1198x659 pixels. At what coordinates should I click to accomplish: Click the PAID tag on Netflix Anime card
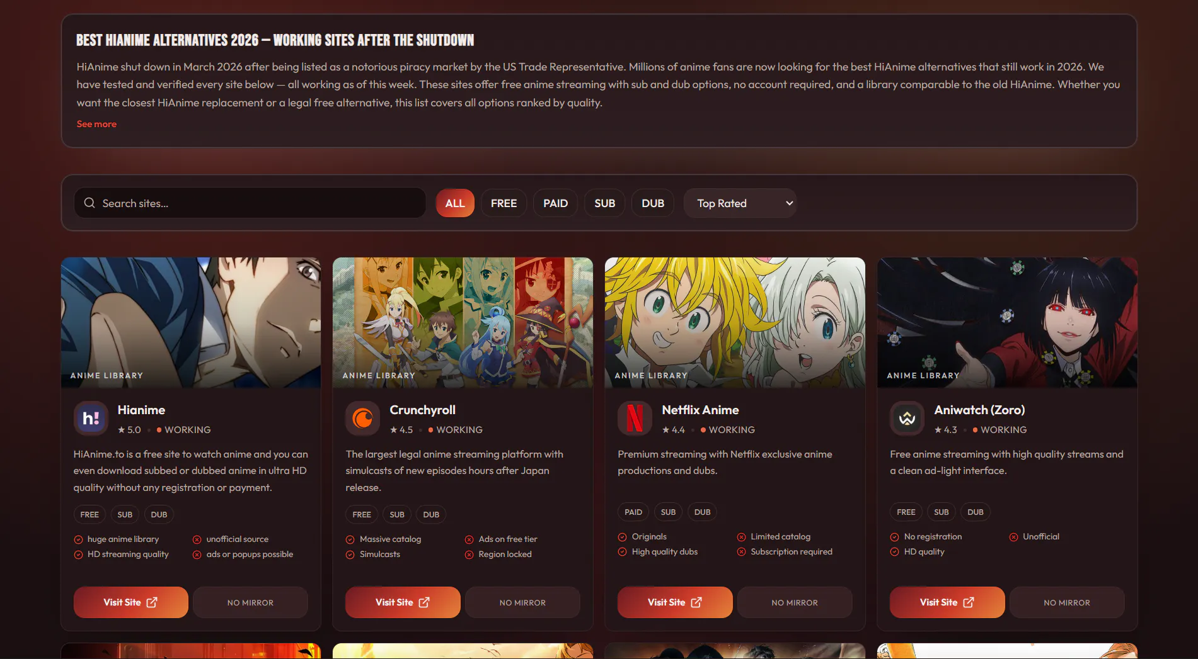point(633,512)
